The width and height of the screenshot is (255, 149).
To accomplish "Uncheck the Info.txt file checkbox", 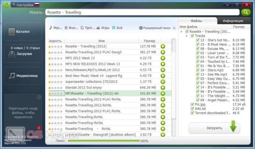I will click(x=192, y=109).
